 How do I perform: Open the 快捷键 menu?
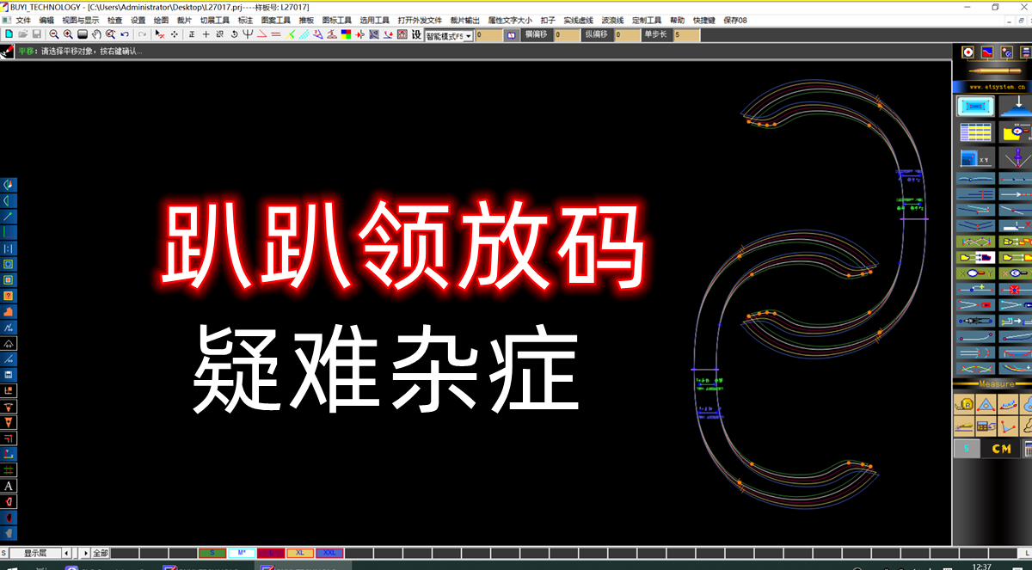pos(704,20)
